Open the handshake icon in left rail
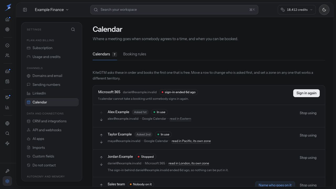 coord(7,97)
